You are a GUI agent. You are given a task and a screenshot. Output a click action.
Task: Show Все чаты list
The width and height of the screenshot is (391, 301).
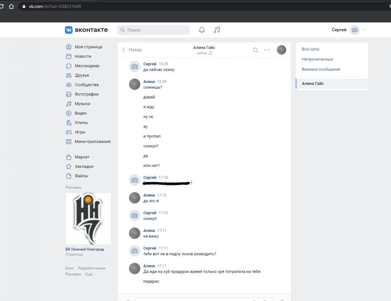tap(310, 49)
